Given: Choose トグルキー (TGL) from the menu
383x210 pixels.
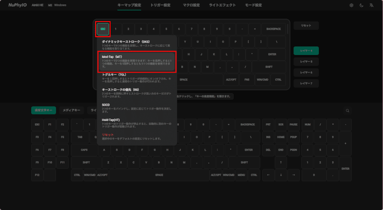Looking at the screenshot, I should [137, 77].
